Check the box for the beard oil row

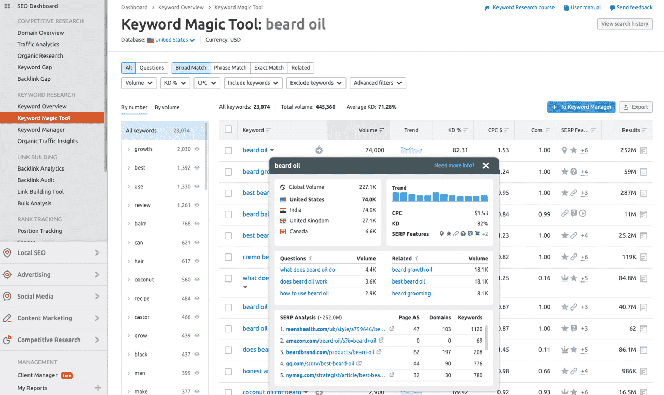[x=228, y=150]
